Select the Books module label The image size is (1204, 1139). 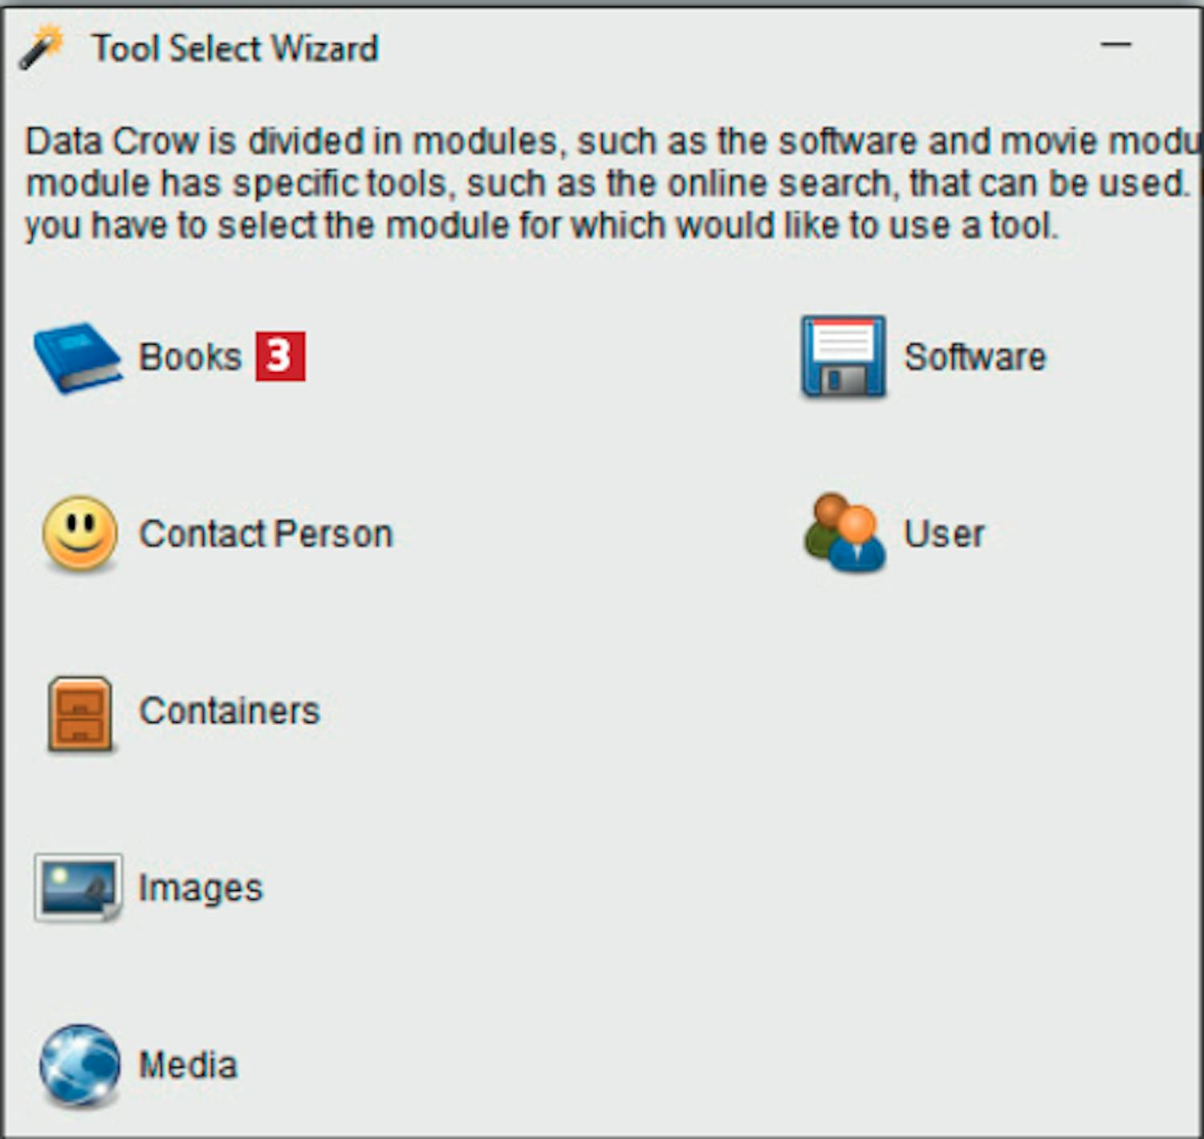point(190,357)
